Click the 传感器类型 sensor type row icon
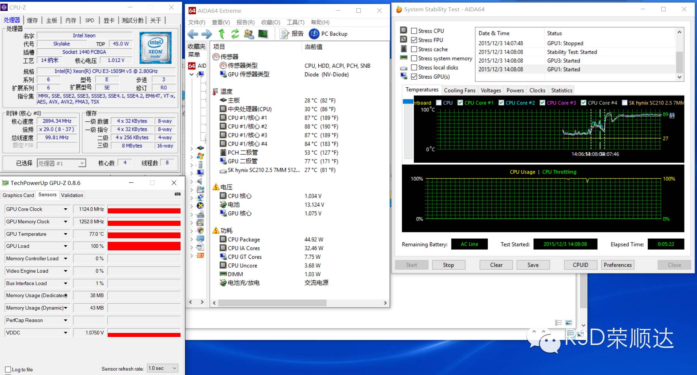 pyautogui.click(x=223, y=65)
